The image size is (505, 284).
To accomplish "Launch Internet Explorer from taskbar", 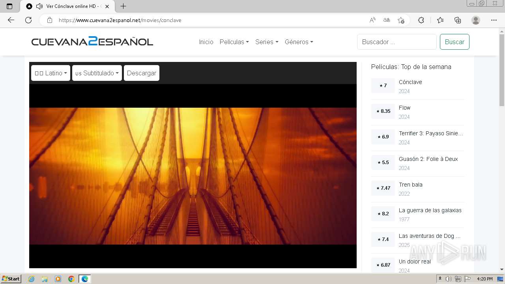I will tap(31, 279).
